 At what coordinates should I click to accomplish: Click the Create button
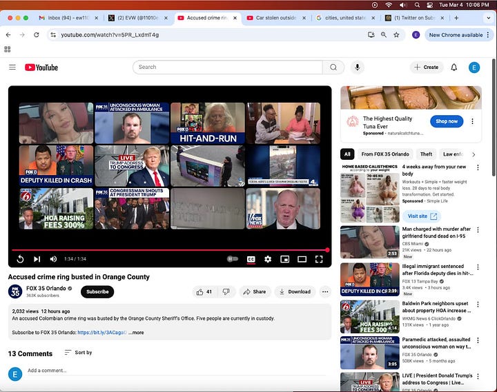(427, 67)
